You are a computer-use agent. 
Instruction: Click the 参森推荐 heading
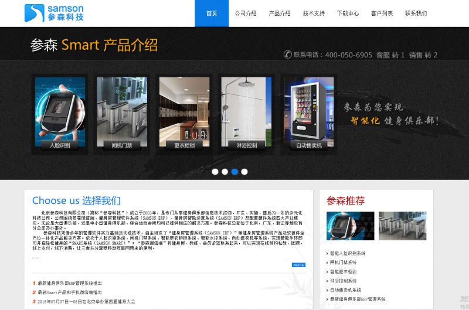[x=345, y=200]
